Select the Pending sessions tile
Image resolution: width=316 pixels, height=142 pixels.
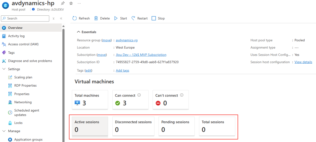pos(177,126)
